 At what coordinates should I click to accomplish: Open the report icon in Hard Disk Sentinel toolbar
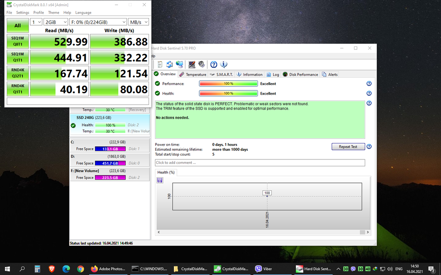click(x=160, y=64)
